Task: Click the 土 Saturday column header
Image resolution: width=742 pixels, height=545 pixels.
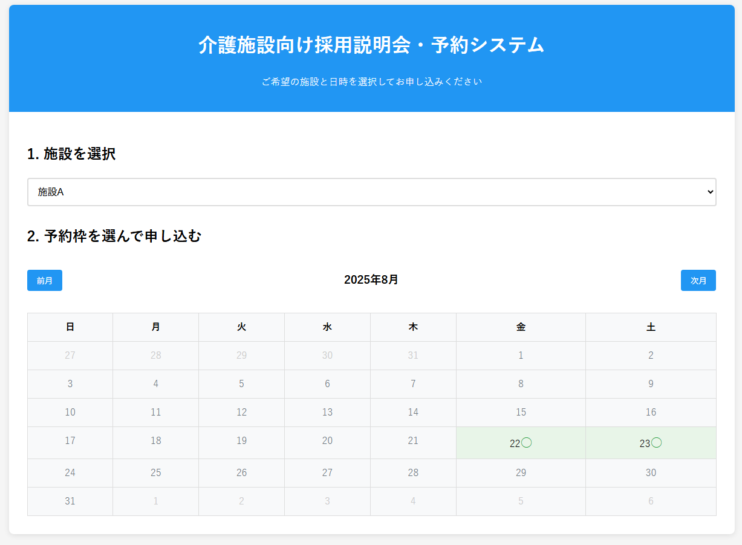Action: pyautogui.click(x=651, y=327)
